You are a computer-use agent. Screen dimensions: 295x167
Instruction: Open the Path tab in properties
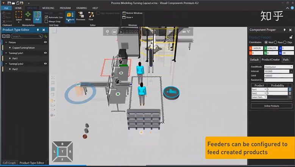coord(286,59)
